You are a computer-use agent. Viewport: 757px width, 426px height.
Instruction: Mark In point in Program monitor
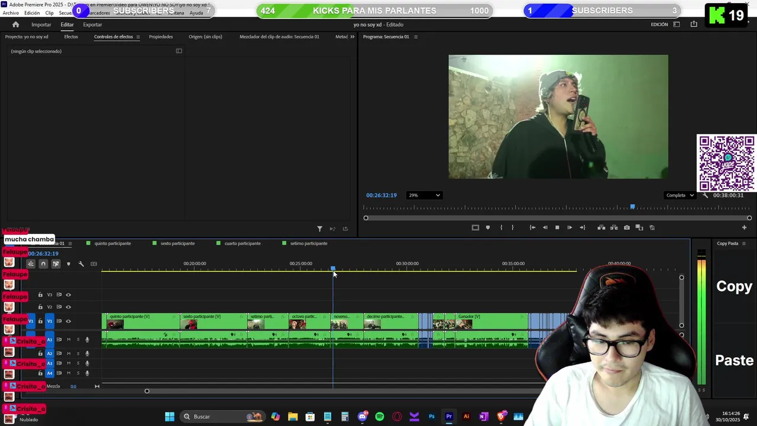[501, 228]
